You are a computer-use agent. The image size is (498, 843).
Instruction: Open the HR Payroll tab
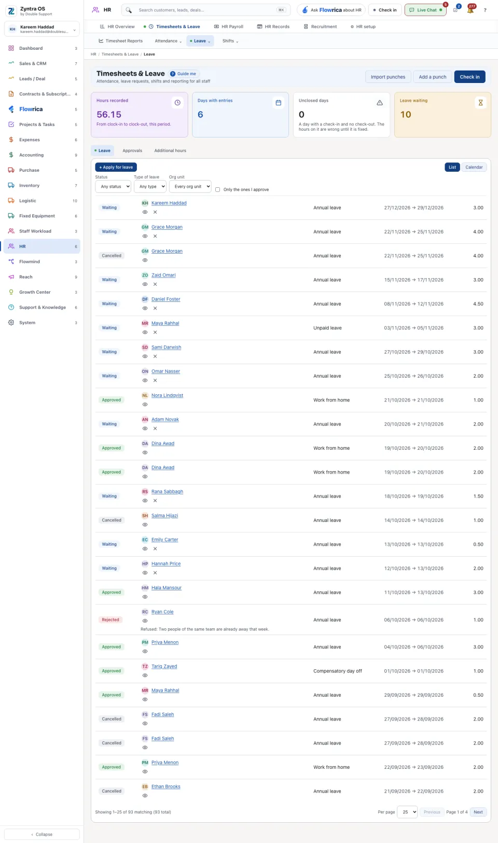[x=229, y=26]
